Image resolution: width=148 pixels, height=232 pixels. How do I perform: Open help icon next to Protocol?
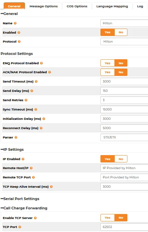point(19,42)
